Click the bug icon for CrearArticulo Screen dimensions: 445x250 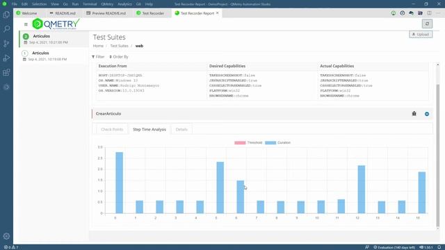414,114
